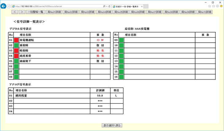The image size is (224, 131).
Task: Click green indicator in row No 11
Action: [x=122, y=51]
